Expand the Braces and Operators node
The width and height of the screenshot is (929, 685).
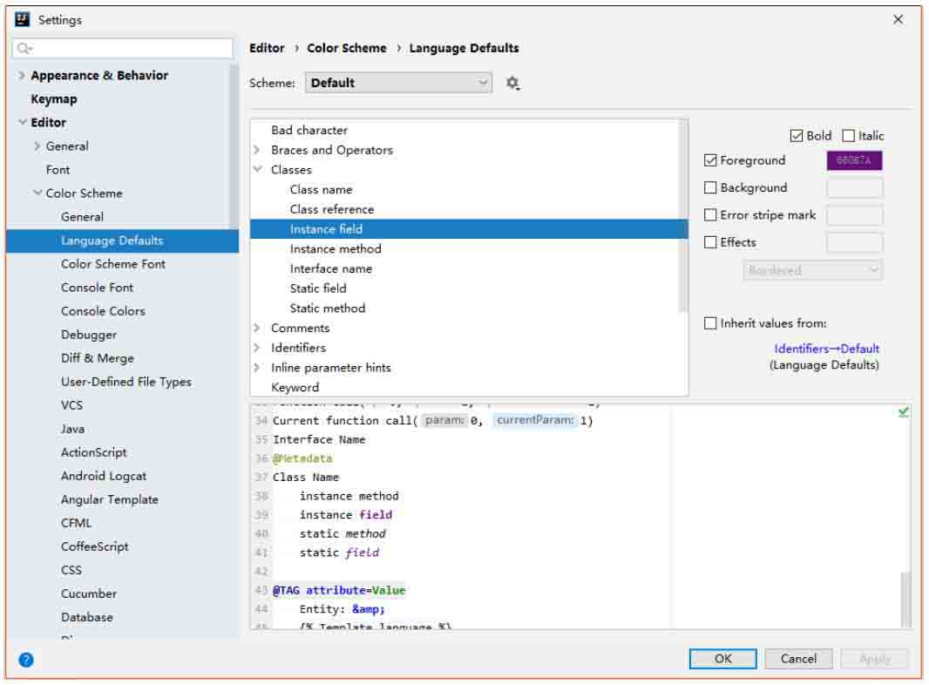[x=258, y=150]
